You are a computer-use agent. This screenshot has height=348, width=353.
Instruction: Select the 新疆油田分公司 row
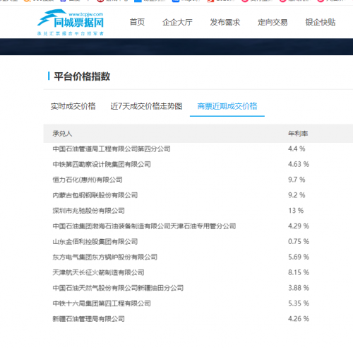pos(198,288)
